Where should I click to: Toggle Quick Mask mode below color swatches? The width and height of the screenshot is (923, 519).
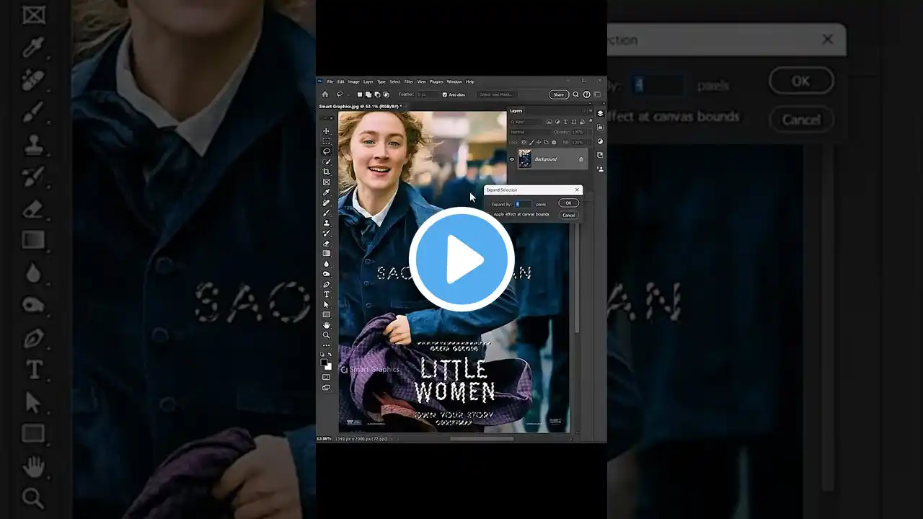tap(326, 377)
